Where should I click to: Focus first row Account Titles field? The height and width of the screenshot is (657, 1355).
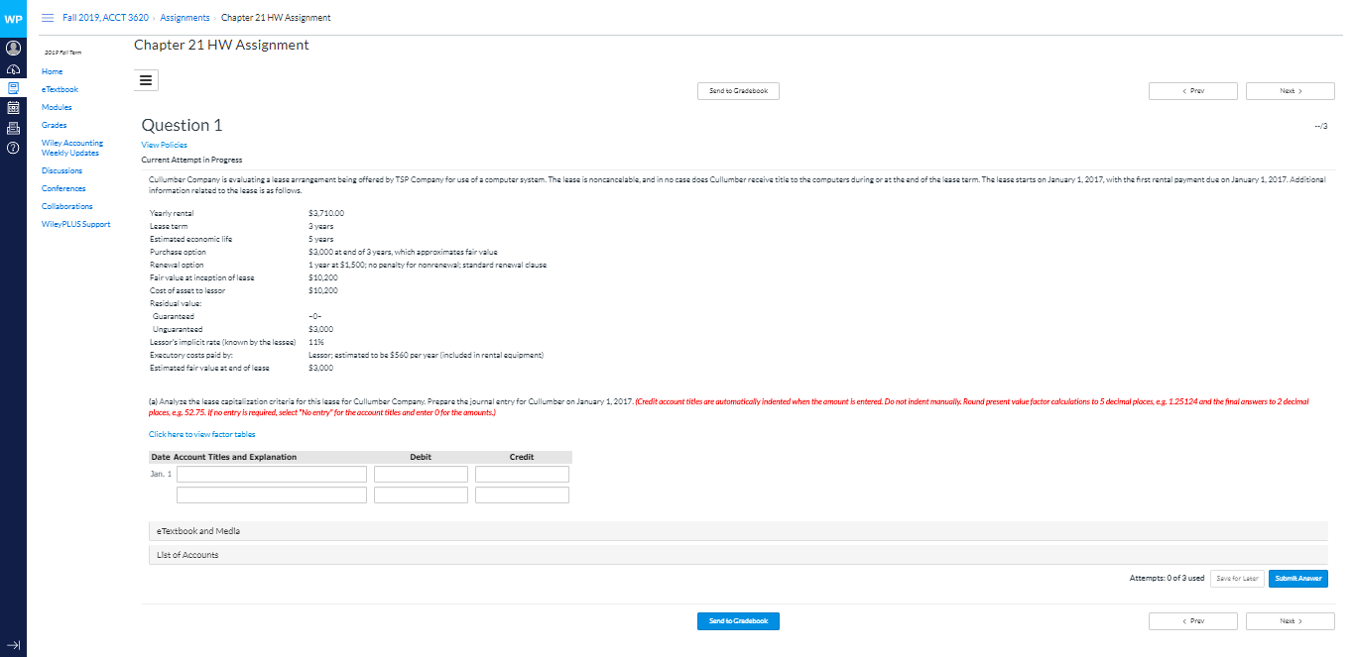tap(271, 475)
